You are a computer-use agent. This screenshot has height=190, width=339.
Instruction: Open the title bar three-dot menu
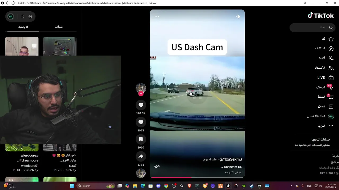pos(312,3)
